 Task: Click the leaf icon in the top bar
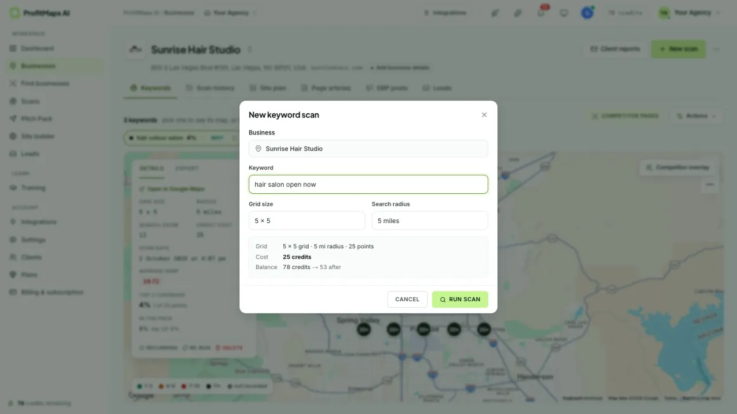click(x=518, y=13)
